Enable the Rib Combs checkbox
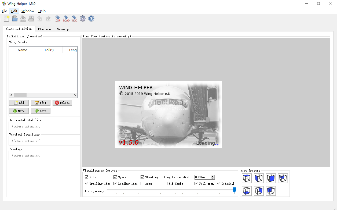This screenshot has width=337, height=210. click(166, 184)
